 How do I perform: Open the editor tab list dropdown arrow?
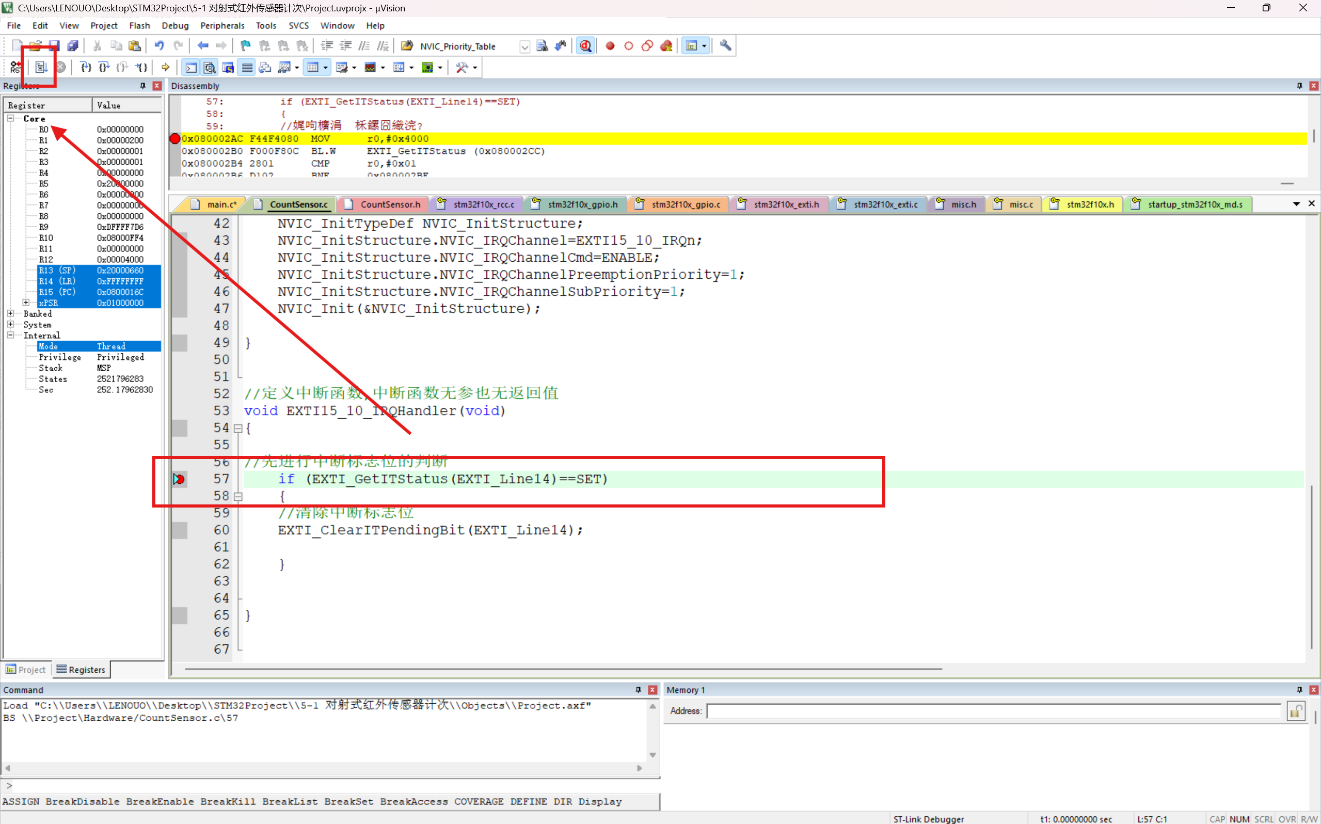(x=1297, y=204)
